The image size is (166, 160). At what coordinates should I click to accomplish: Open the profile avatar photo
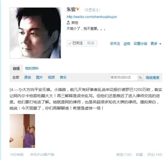(35, 33)
